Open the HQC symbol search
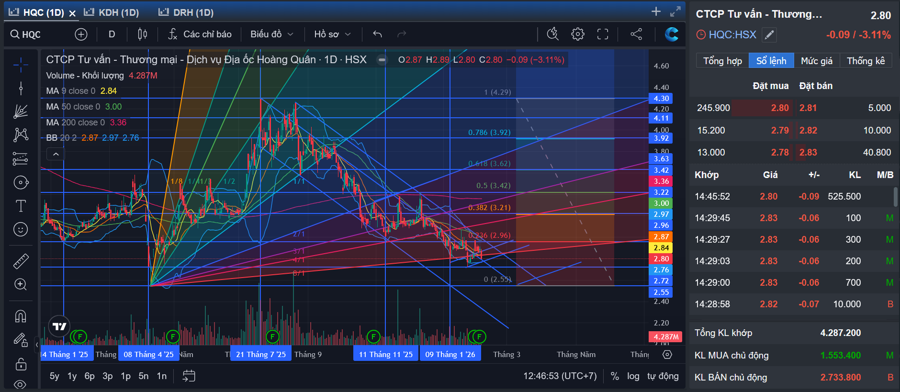The height and width of the screenshot is (392, 900). (x=26, y=34)
